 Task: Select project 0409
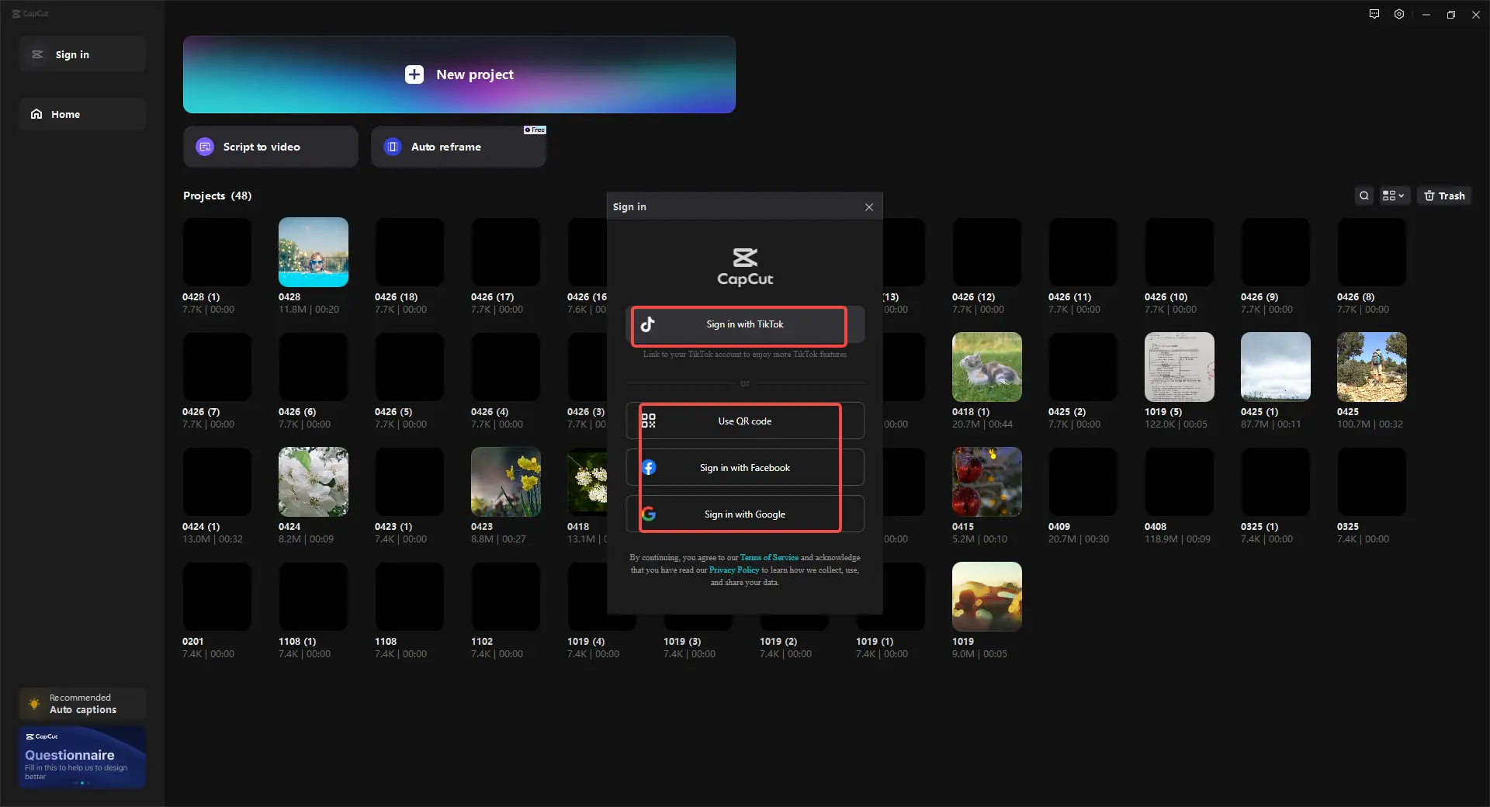tap(1083, 482)
